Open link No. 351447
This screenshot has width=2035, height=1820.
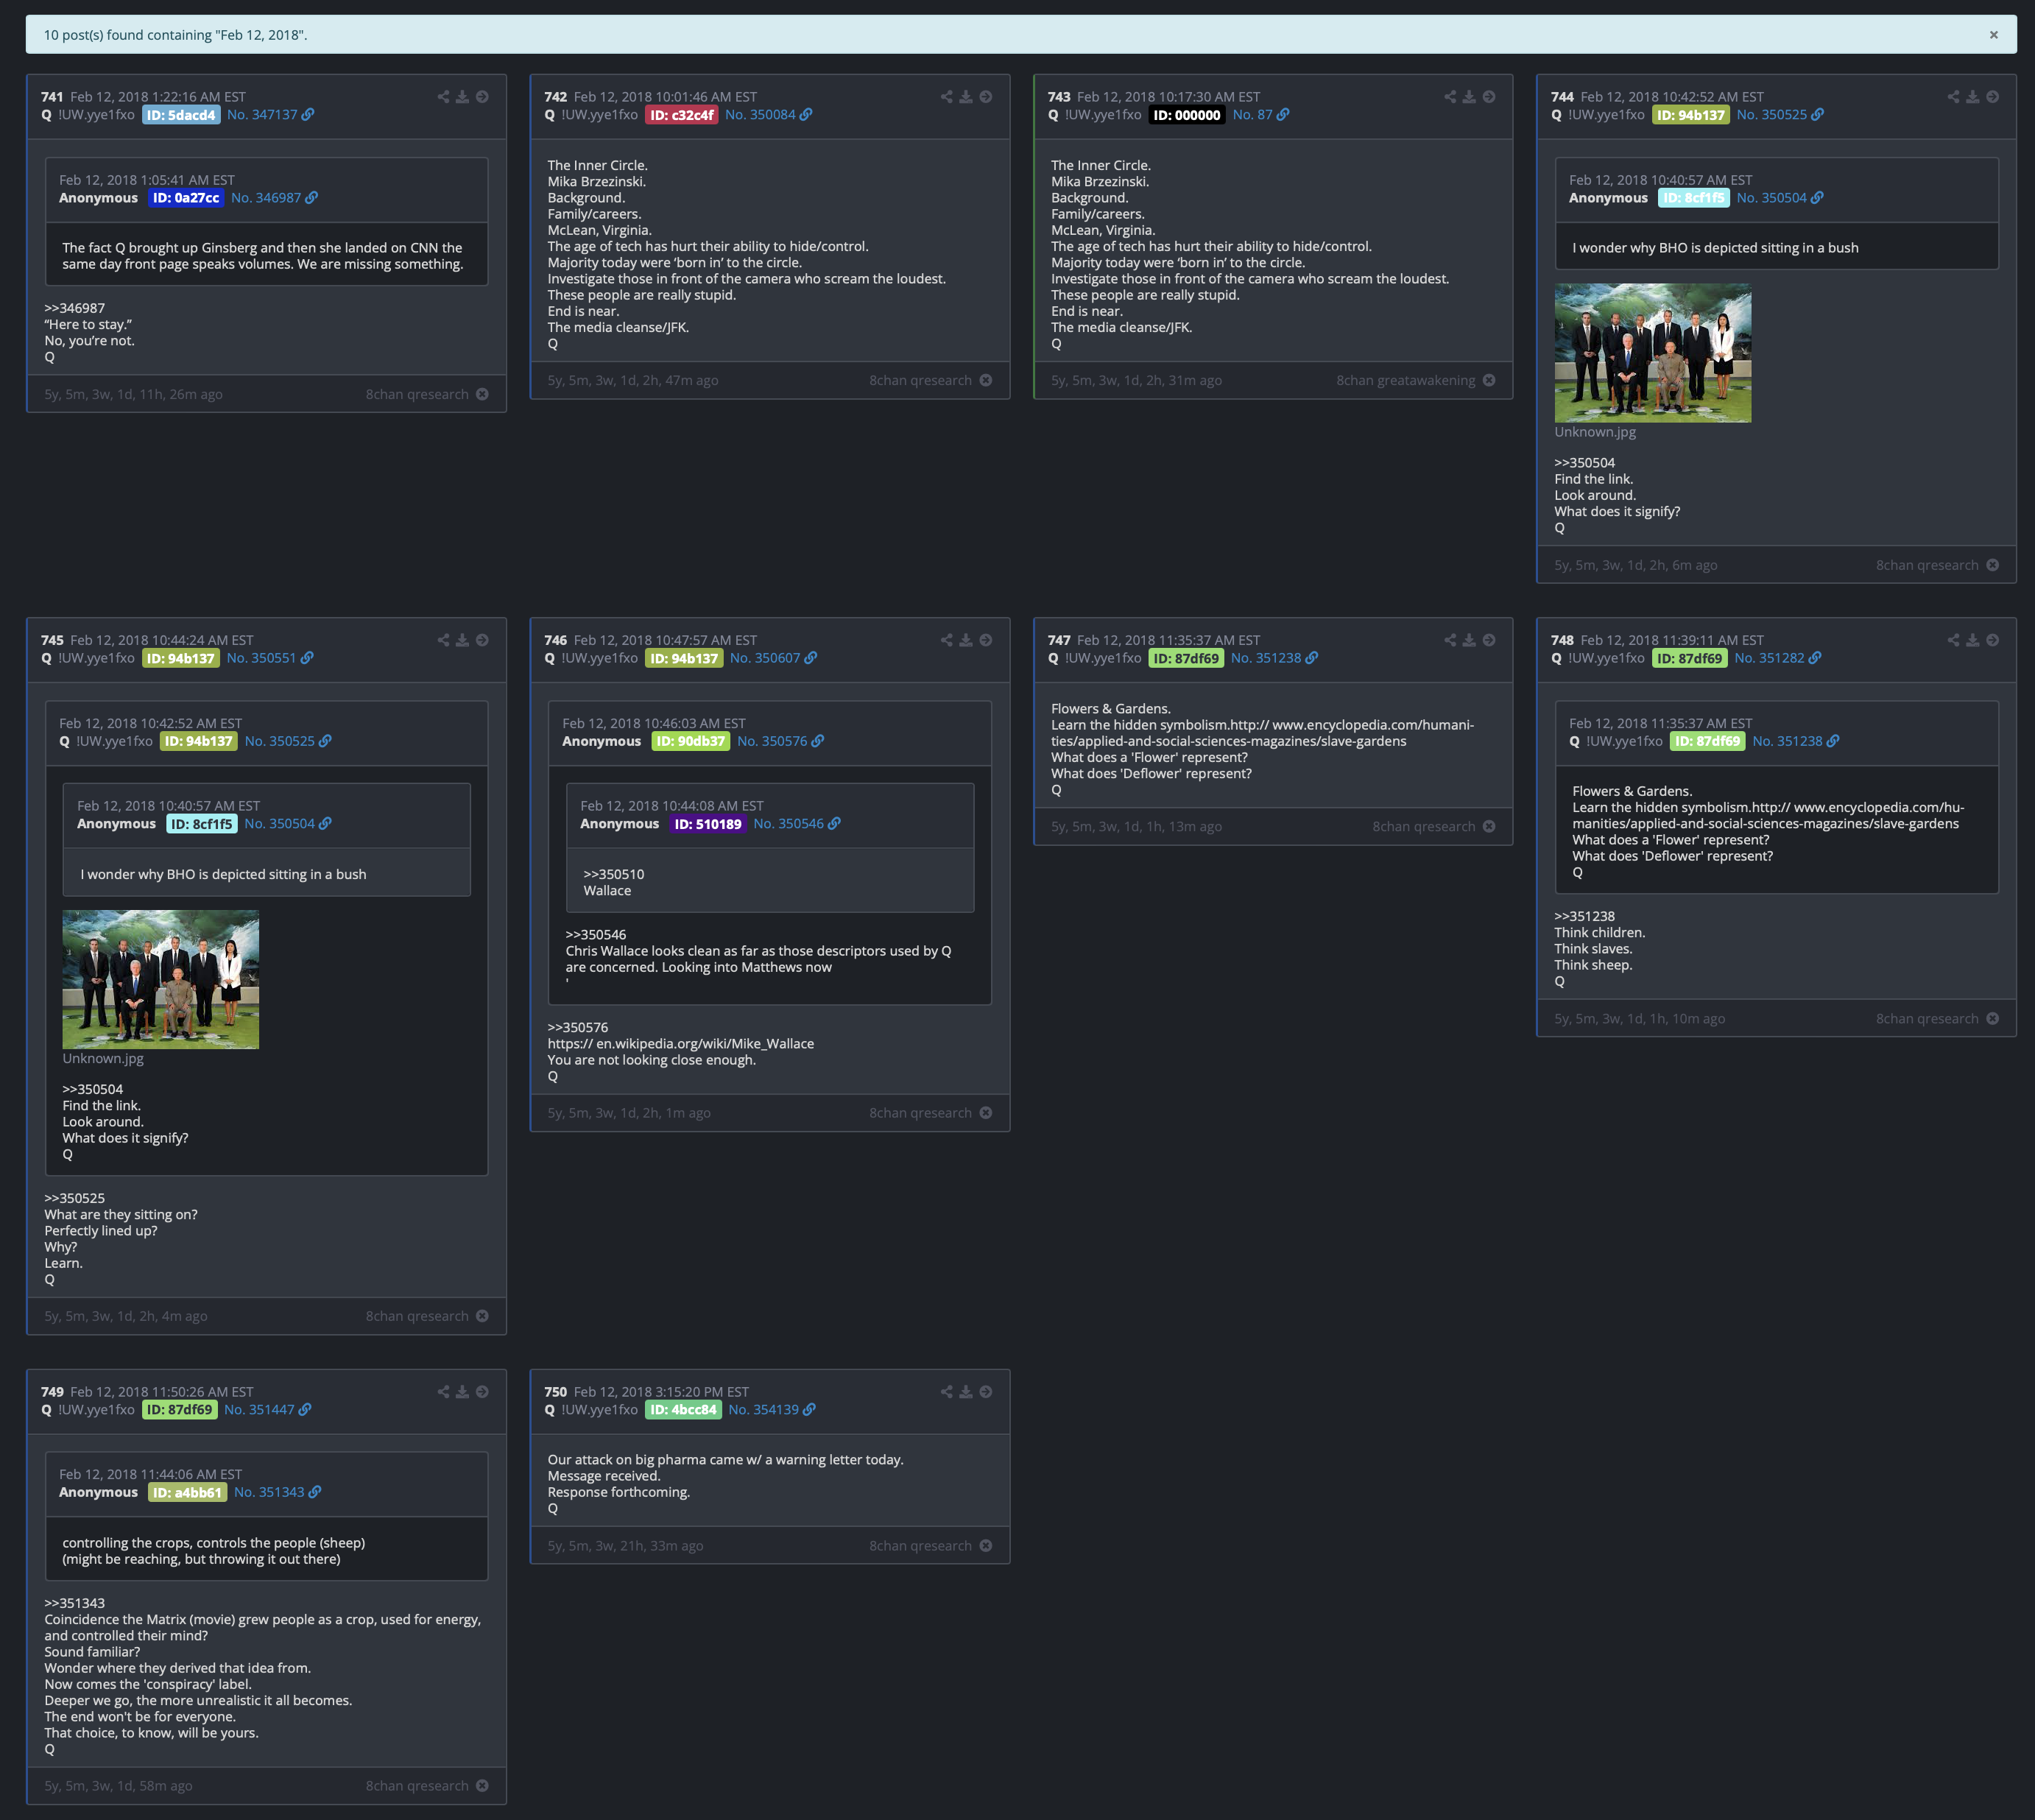(267, 1410)
